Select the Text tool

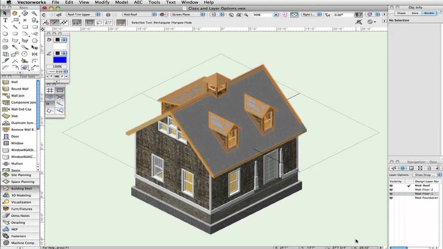click(x=5, y=20)
